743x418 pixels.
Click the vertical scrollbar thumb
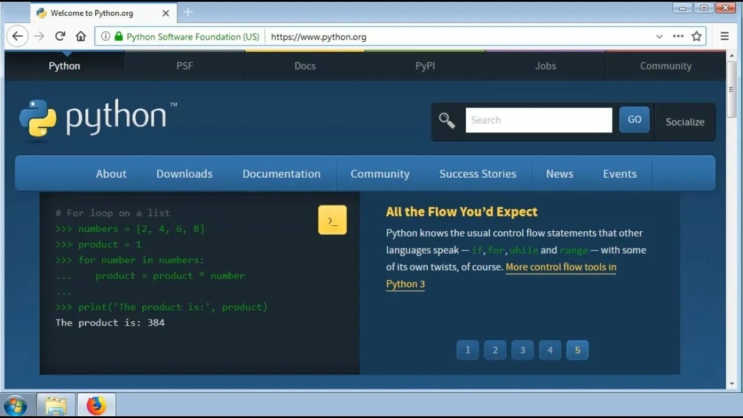[731, 90]
